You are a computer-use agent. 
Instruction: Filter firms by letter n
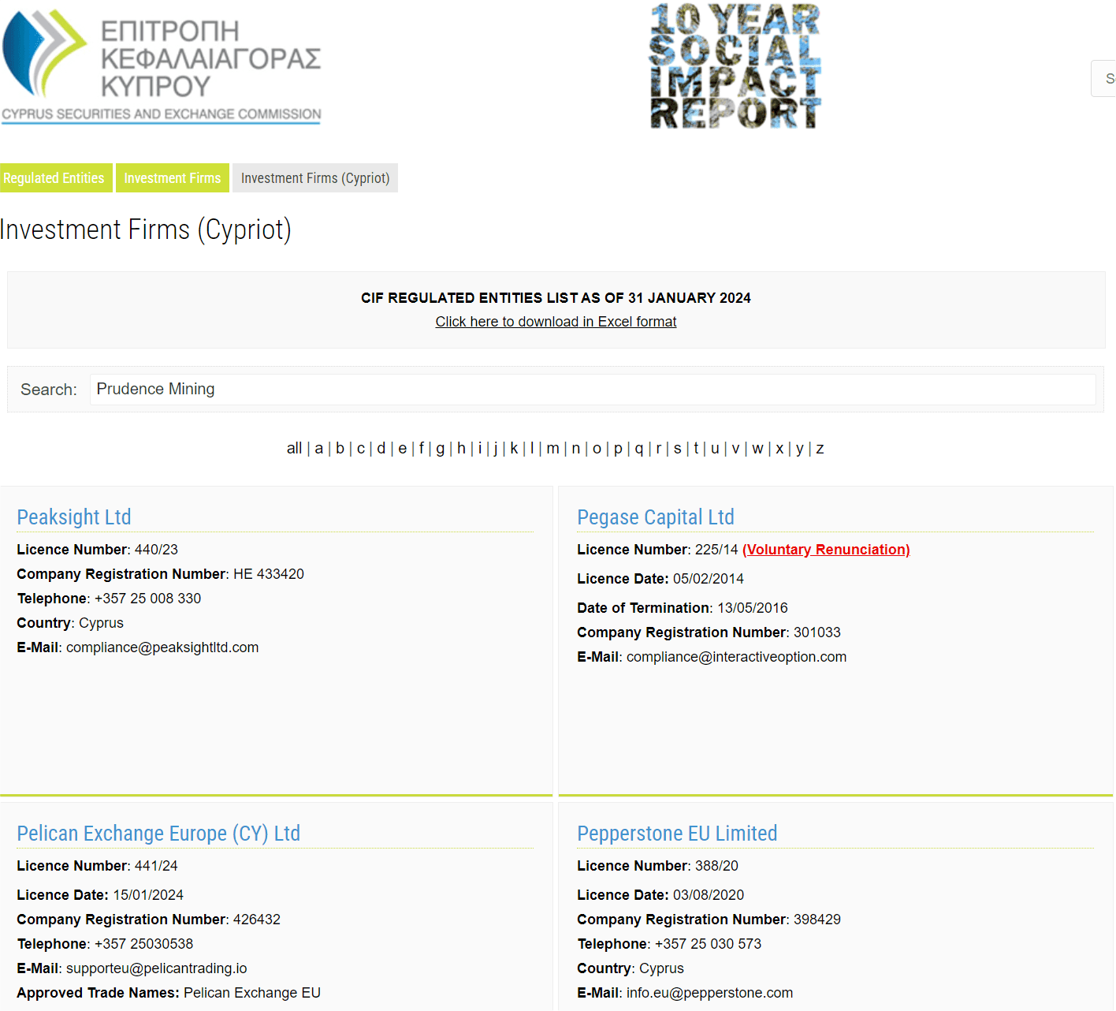pos(575,449)
